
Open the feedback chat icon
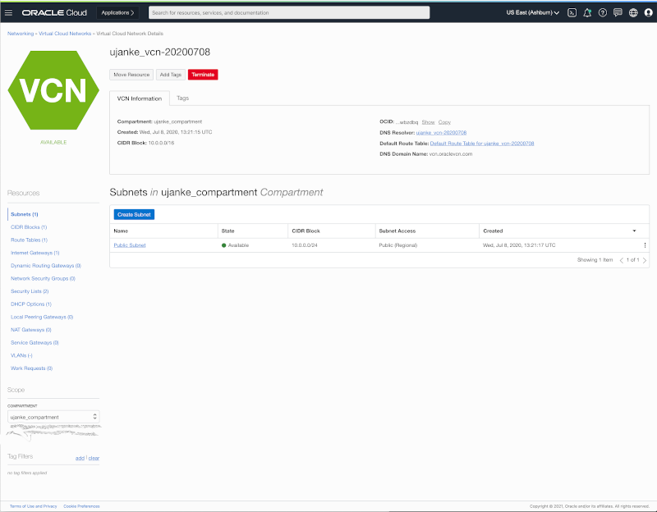pyautogui.click(x=618, y=12)
